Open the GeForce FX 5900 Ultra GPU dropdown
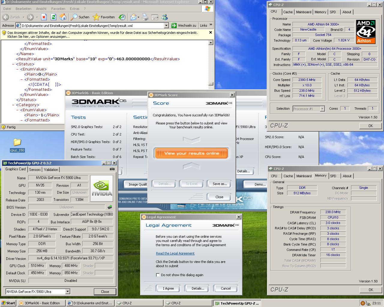The width and height of the screenshot is (384, 307). pos(67,291)
